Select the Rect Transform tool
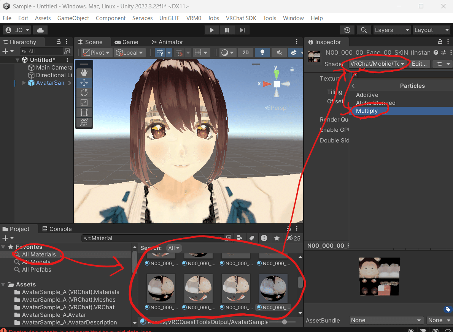The height and width of the screenshot is (332, 453). 84,112
